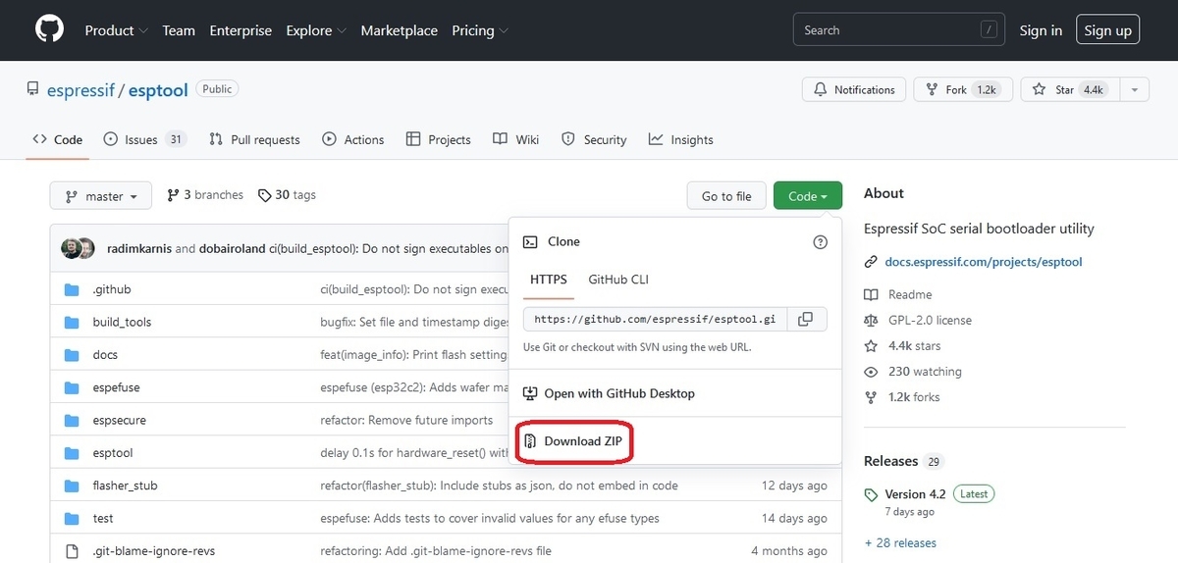Image resolution: width=1178 pixels, height=563 pixels.
Task: Click the terminal icon beside Clone
Action: [x=530, y=241]
